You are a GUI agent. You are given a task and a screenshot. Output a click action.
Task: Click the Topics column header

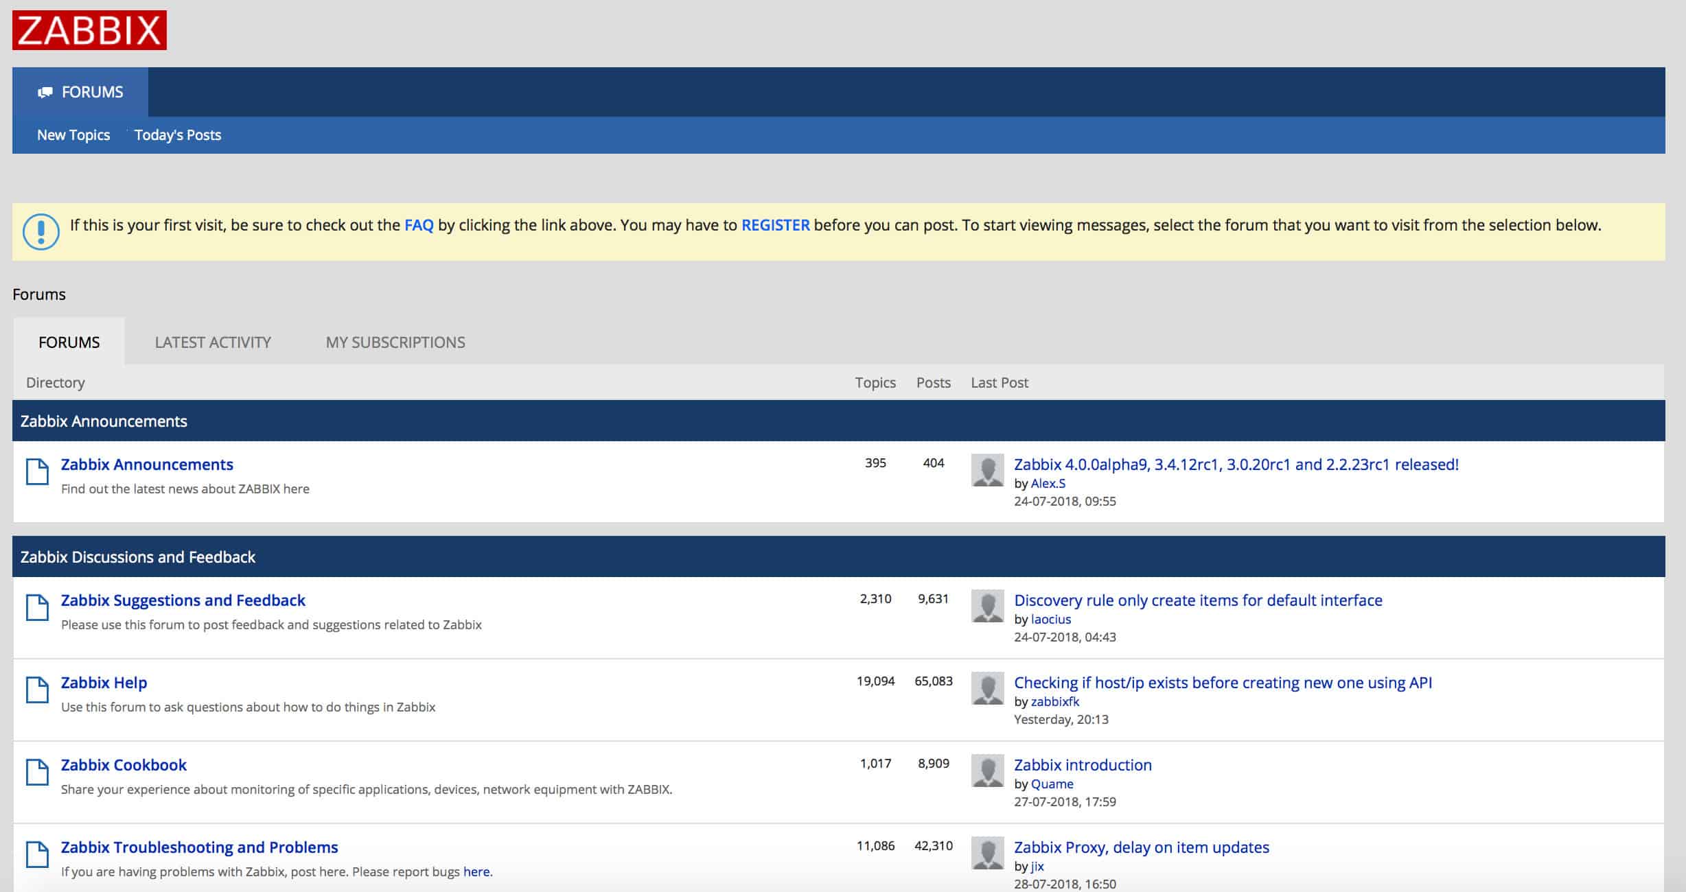click(875, 383)
